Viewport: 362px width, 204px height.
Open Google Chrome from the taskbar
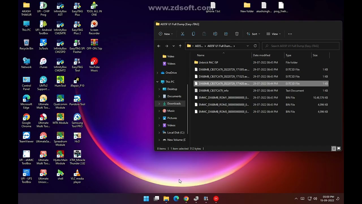(x=186, y=199)
